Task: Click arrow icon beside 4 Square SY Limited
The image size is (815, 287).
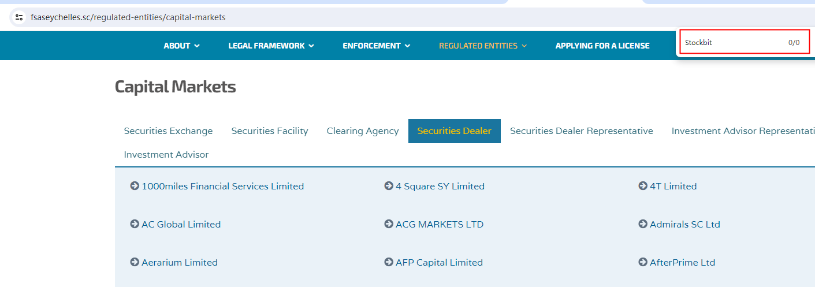Action: click(x=389, y=186)
